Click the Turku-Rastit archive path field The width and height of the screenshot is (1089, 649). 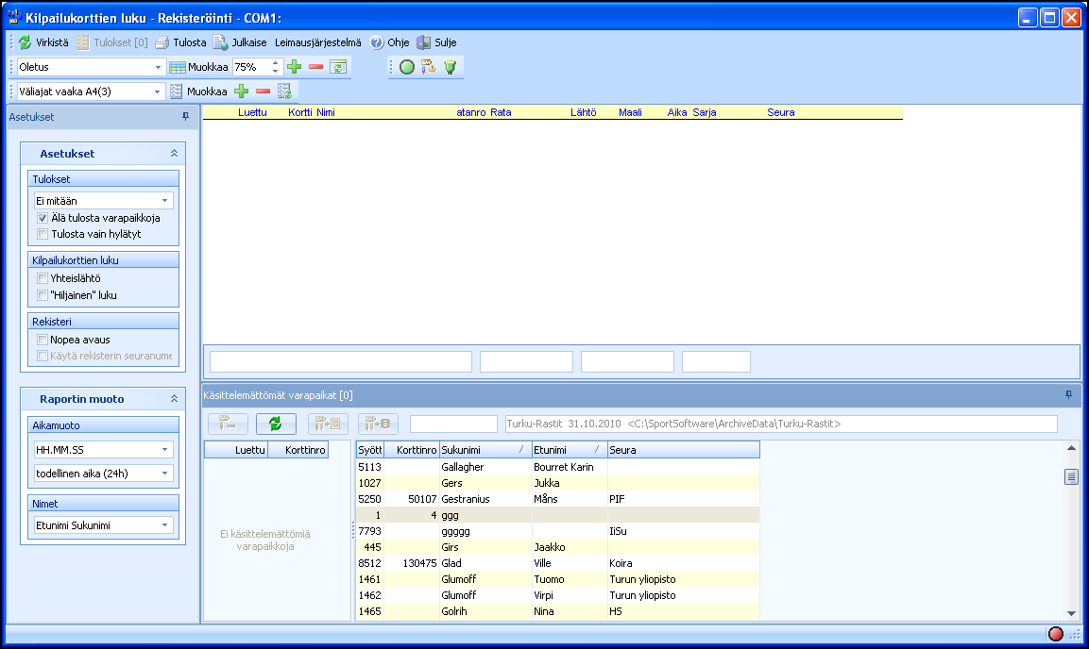pyautogui.click(x=781, y=424)
